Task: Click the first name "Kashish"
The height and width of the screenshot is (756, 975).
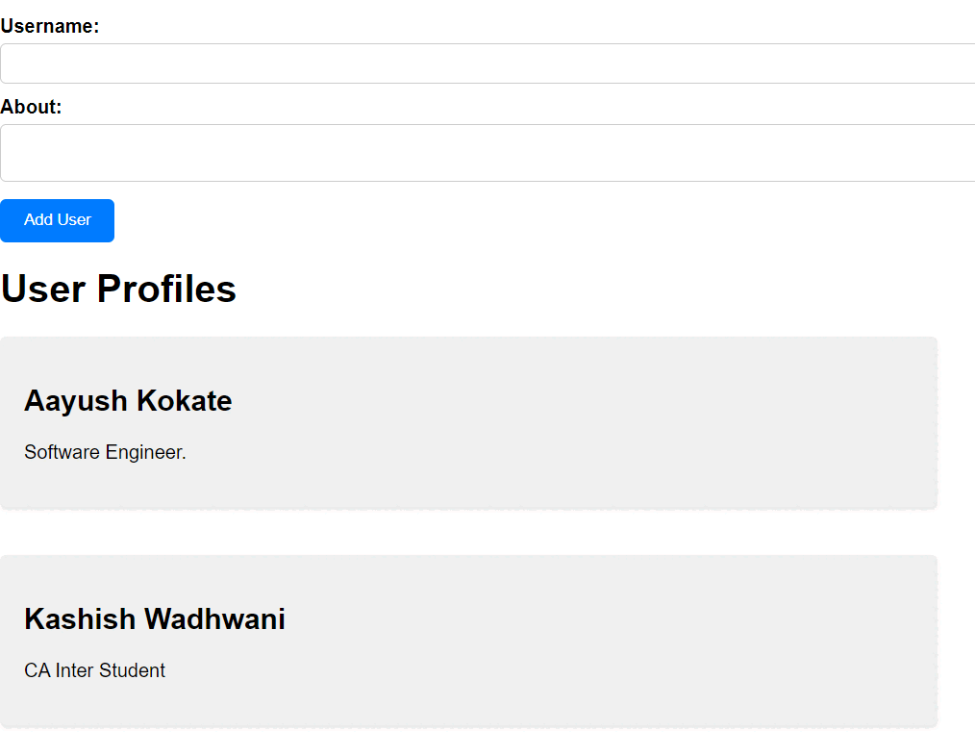Action: [x=80, y=618]
